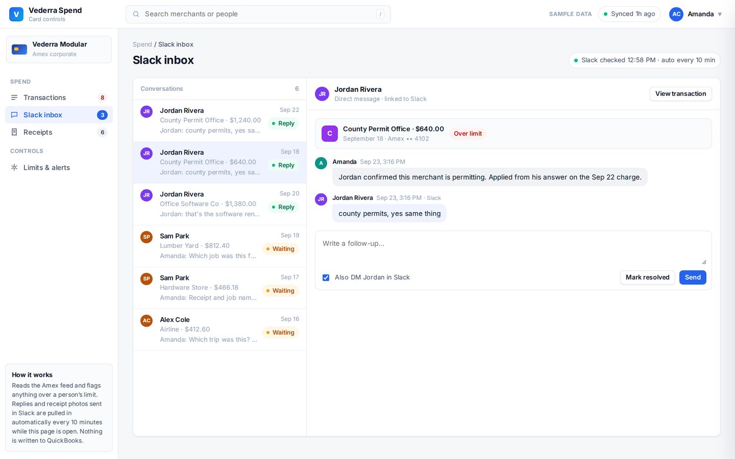The height and width of the screenshot is (459, 735).
Task: Open Sam Park's Lumber Yard $812.40 conversation
Action: 219,246
